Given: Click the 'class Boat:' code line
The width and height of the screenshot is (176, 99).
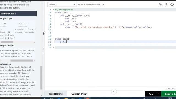Looking at the screenshot, I should pyautogui.click(x=62, y=39).
